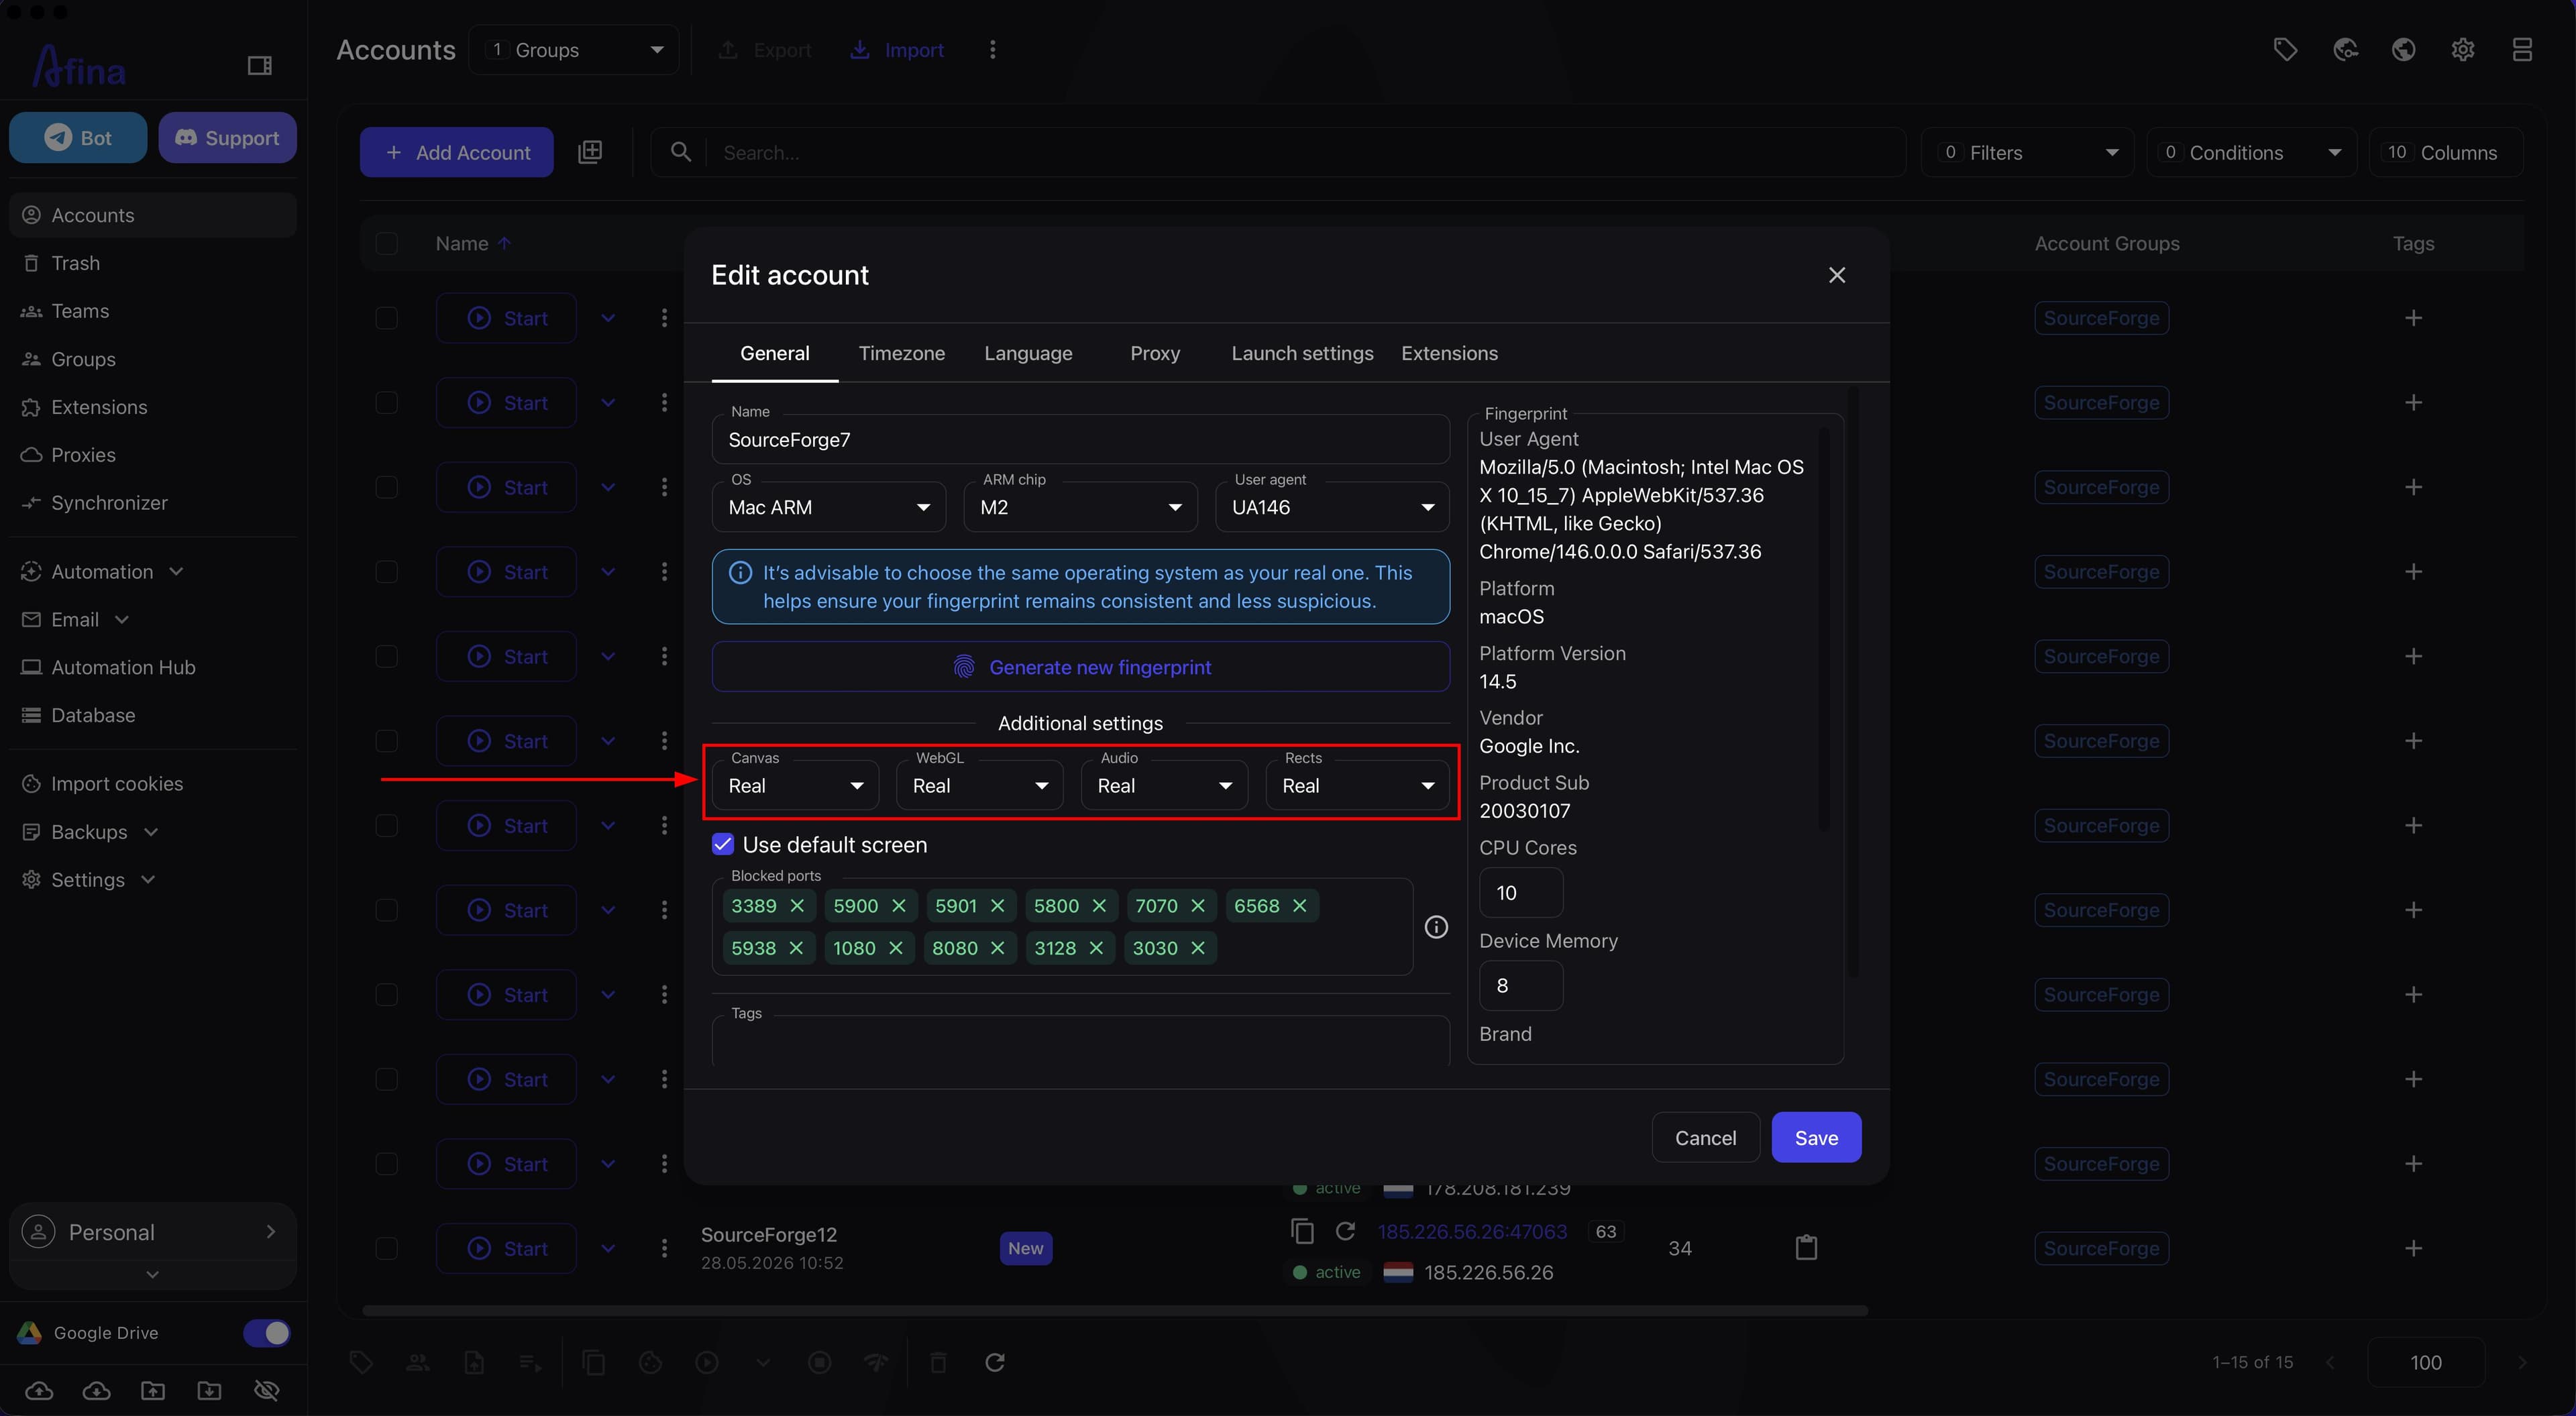2576x1416 pixels.
Task: Switch to the Proxy tab
Action: (1155, 353)
